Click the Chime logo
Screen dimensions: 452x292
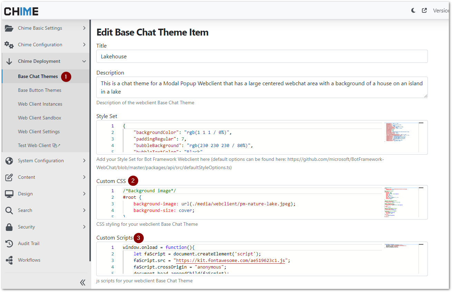[21, 11]
